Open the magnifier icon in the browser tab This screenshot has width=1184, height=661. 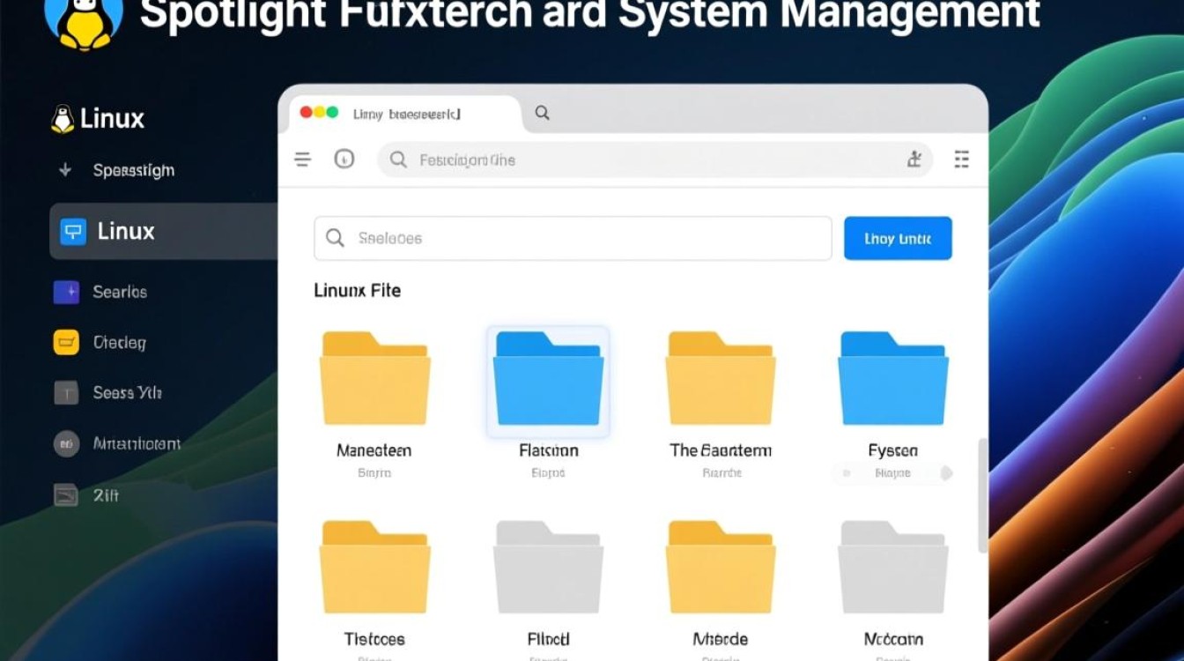coord(542,113)
